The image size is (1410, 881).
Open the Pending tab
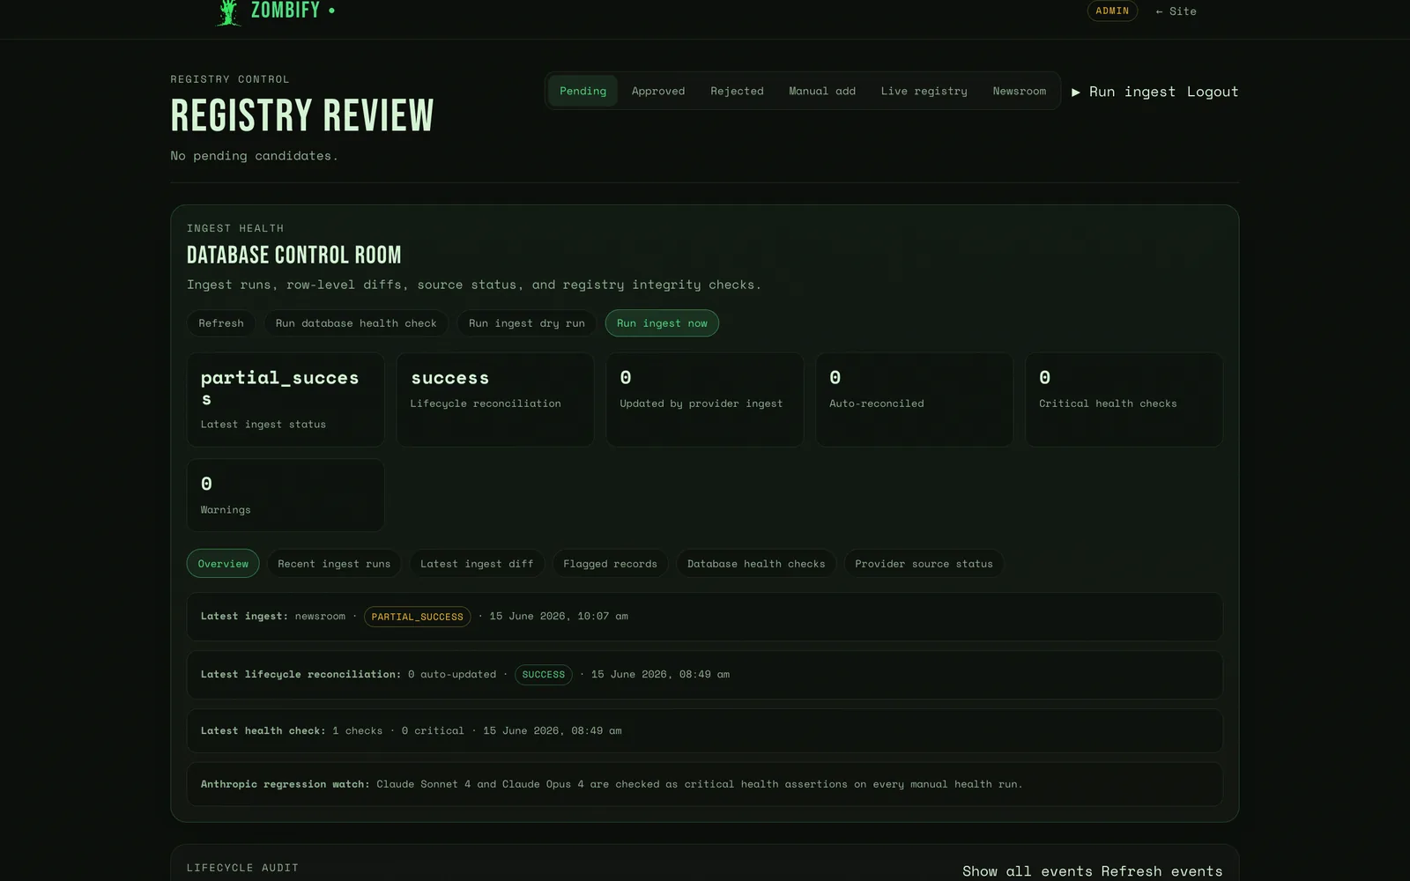583,91
